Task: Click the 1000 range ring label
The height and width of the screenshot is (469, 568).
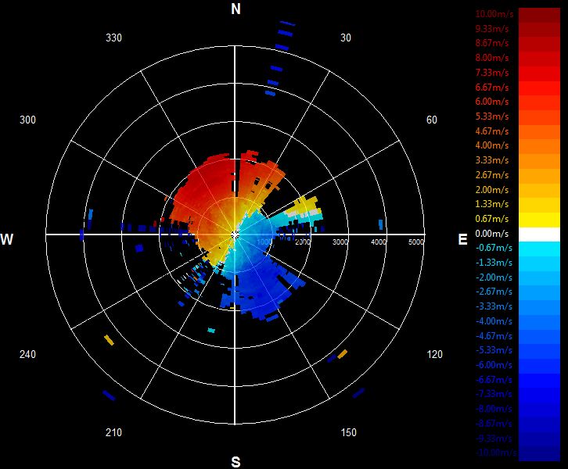Action: [264, 242]
